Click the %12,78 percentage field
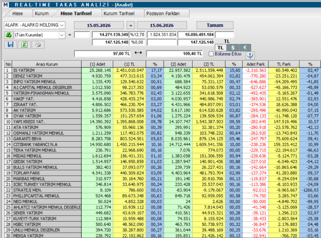Viewport: 321px width, 238px height. click(x=138, y=35)
